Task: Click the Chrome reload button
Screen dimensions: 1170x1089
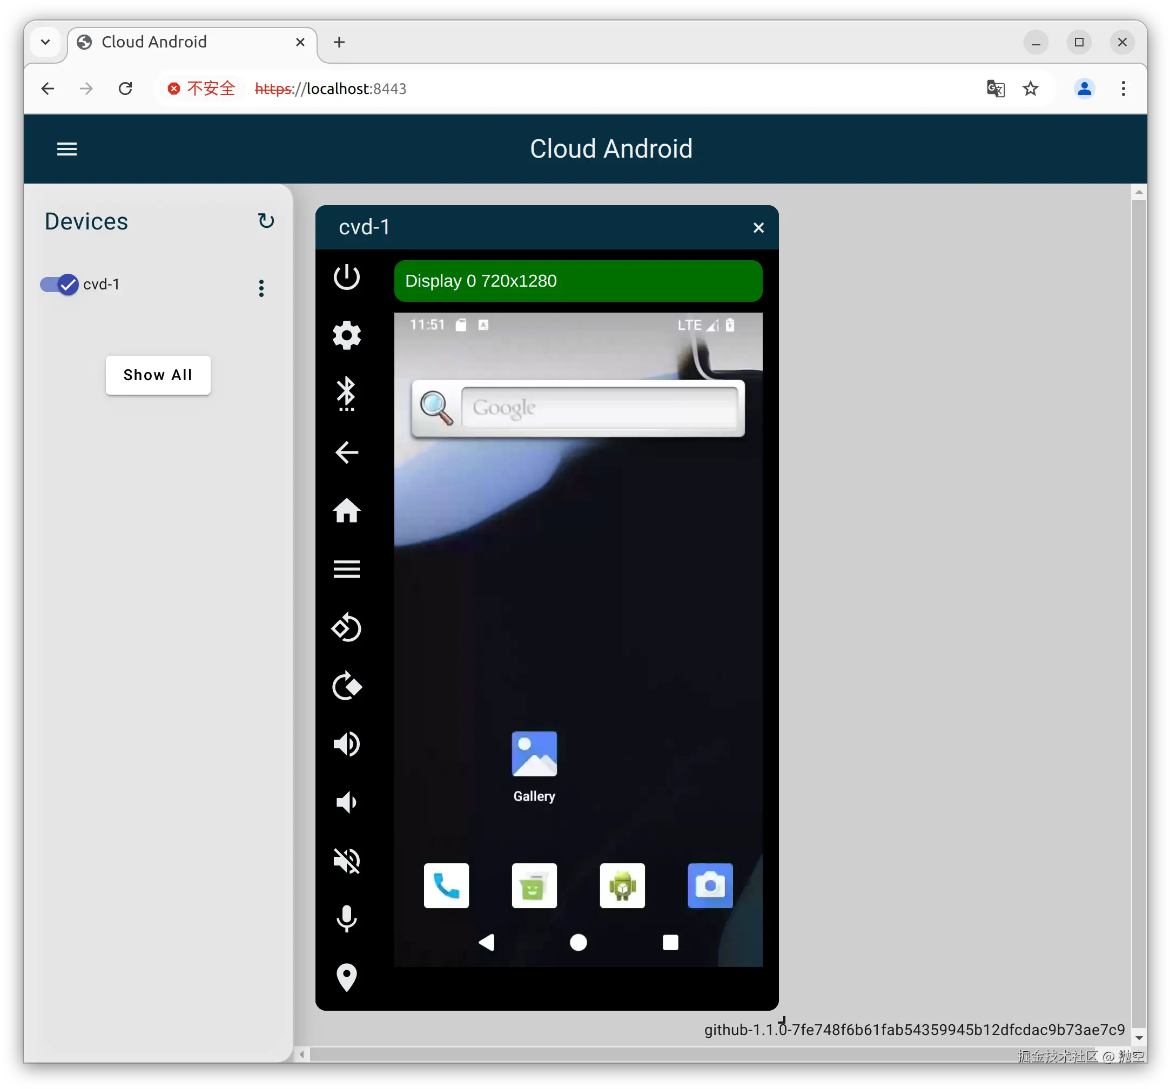Action: [125, 89]
